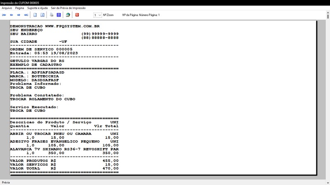The width and height of the screenshot is (330, 185).
Task: Click the next page arrow icon
Action: (x=19, y=15)
